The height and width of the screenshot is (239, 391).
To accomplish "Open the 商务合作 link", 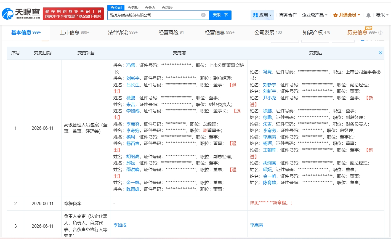I will click(288, 15).
